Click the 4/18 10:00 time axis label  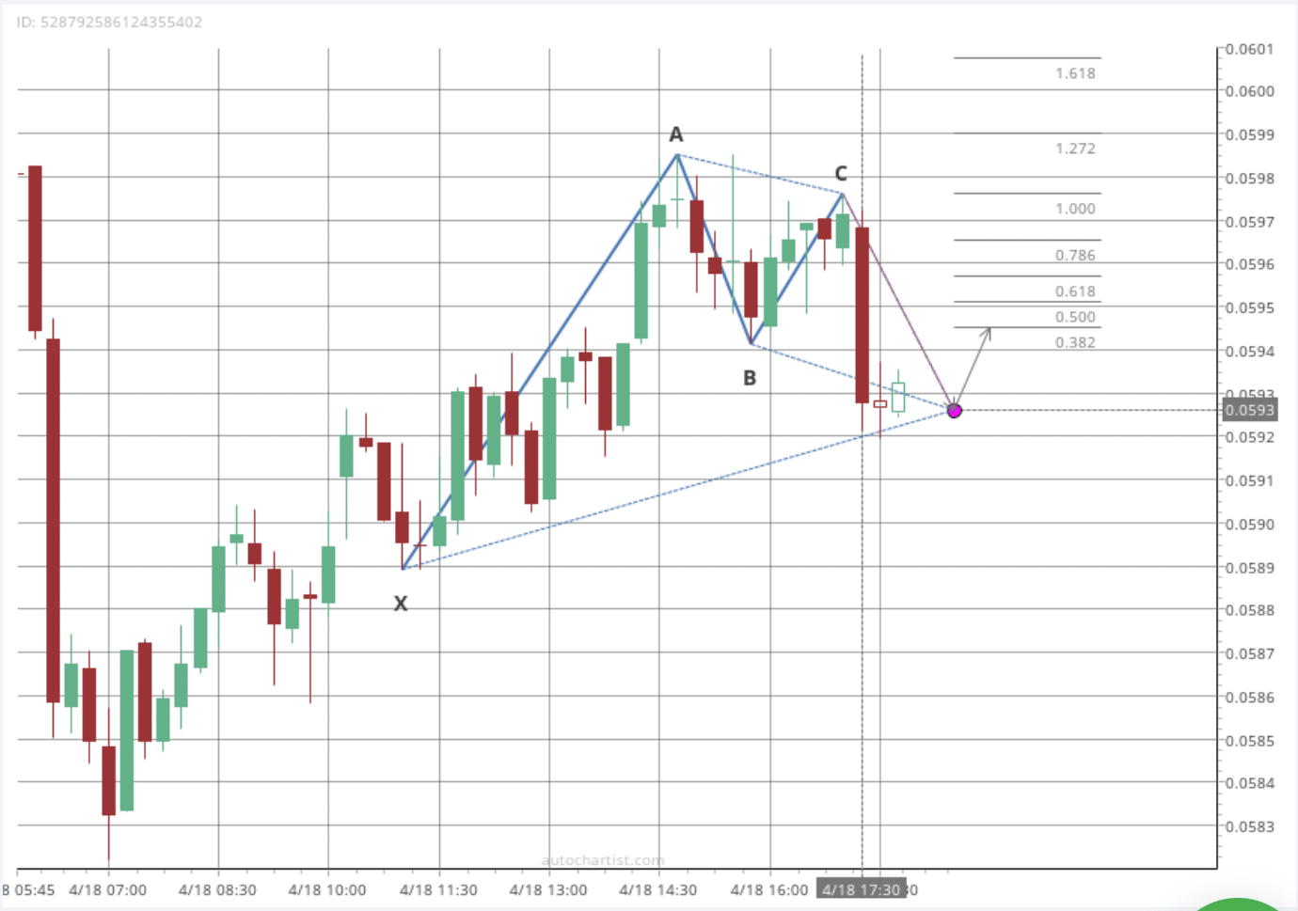pyautogui.click(x=327, y=890)
